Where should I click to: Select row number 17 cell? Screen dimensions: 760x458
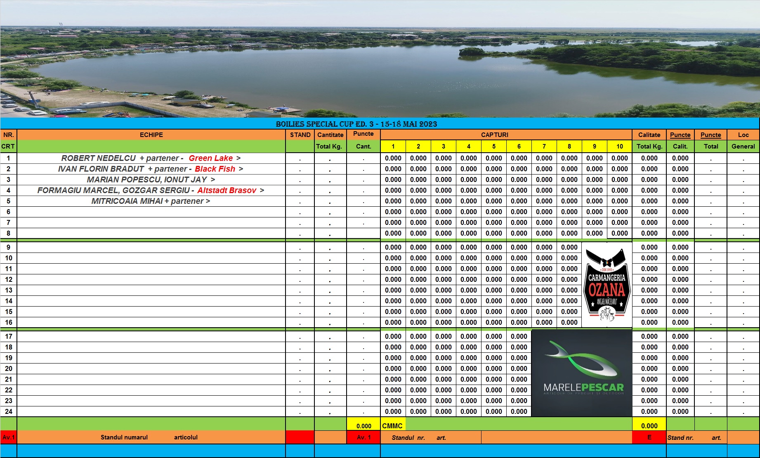(9, 336)
